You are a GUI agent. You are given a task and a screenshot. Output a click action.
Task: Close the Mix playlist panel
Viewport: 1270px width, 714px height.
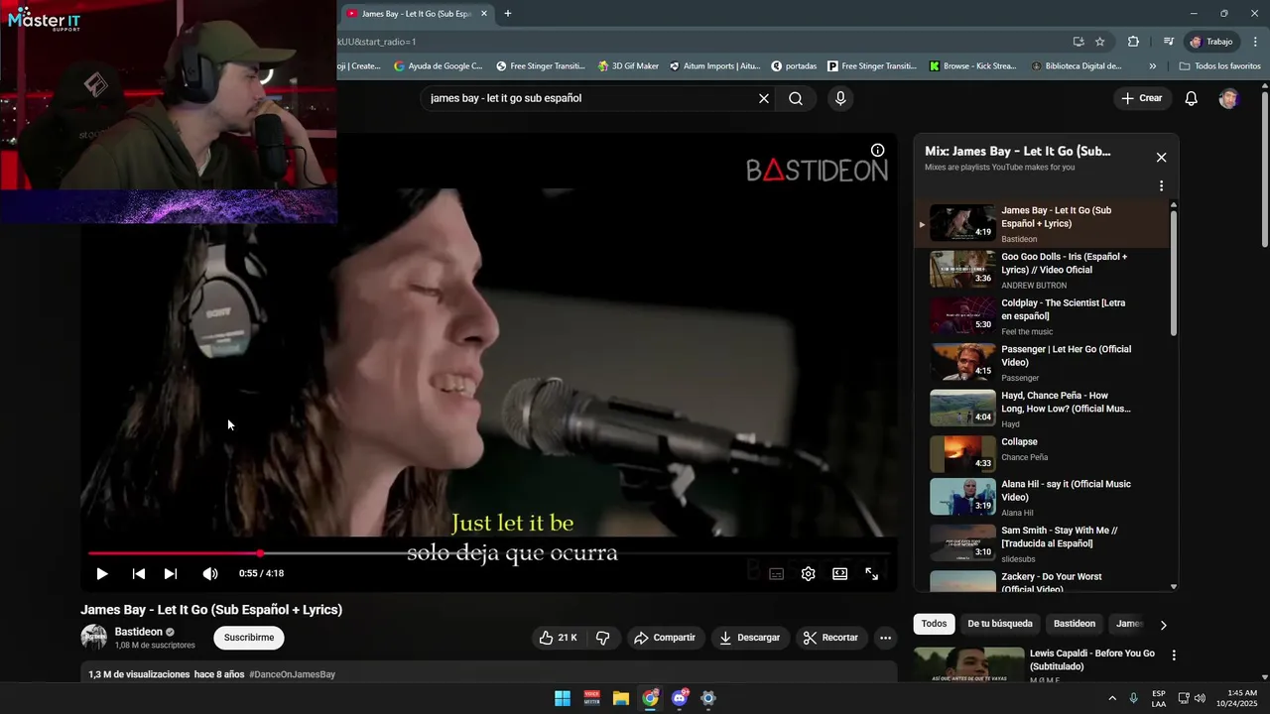pos(1161,157)
